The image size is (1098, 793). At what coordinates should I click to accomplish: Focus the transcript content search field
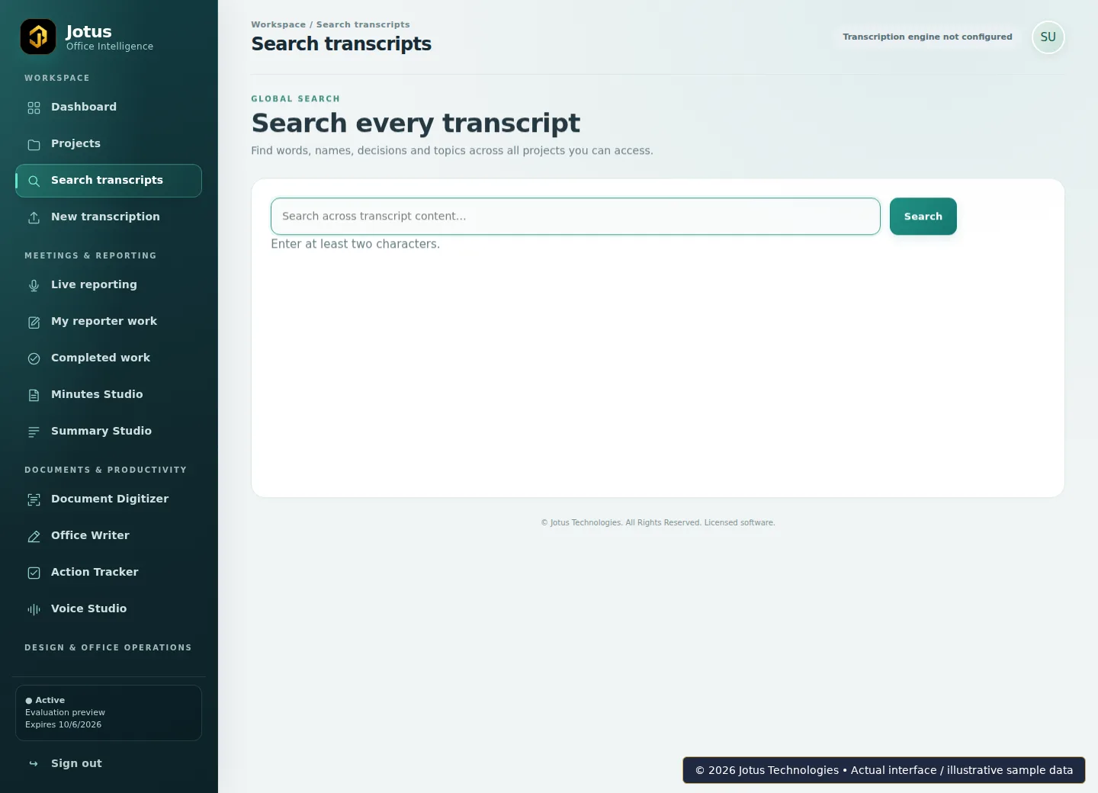tap(576, 217)
